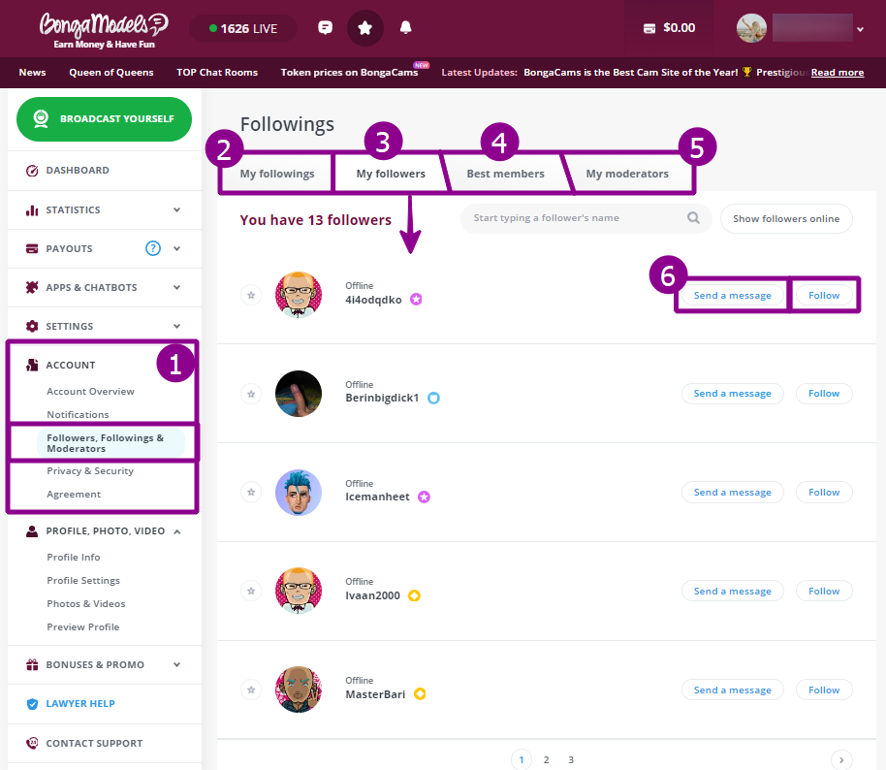
Task: Toggle favorite star for 4i4odqdko
Action: pyautogui.click(x=251, y=295)
